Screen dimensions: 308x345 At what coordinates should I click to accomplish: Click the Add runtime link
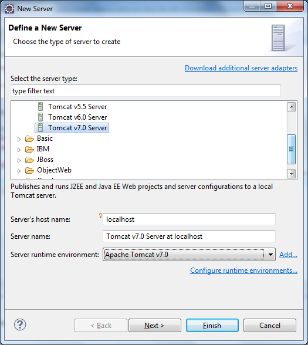pyautogui.click(x=288, y=255)
